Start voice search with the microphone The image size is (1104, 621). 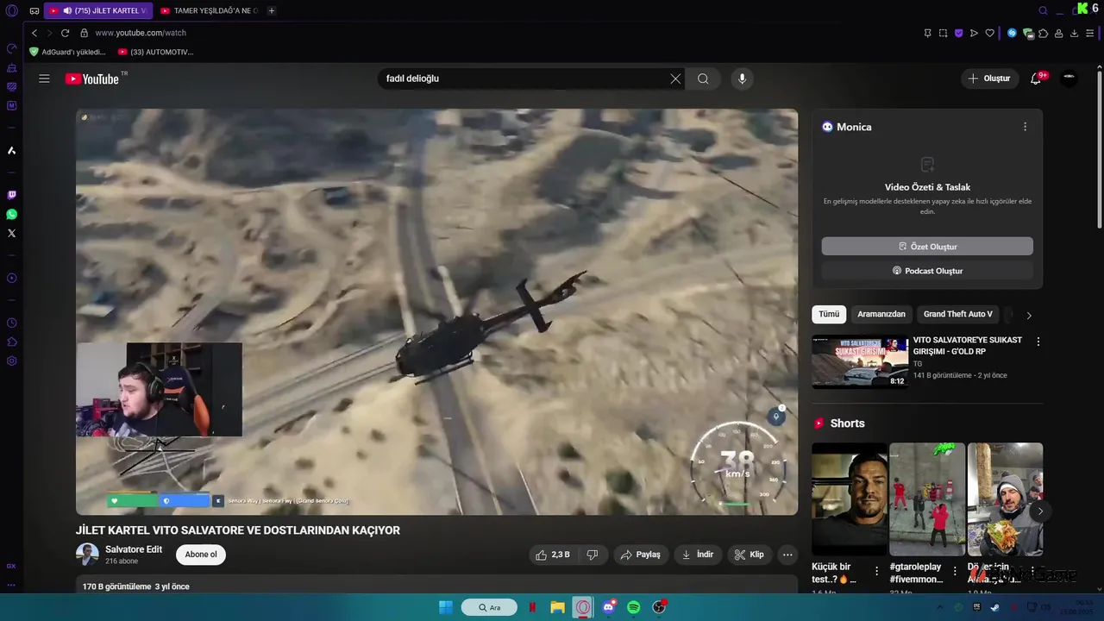click(742, 78)
